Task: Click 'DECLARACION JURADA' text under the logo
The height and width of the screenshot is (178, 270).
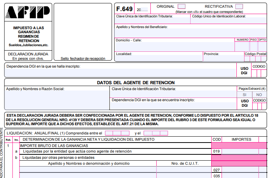Action: point(28,54)
